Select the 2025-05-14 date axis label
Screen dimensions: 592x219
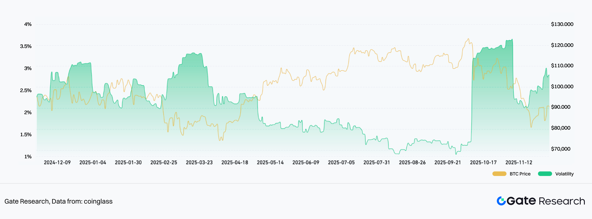pos(270,162)
